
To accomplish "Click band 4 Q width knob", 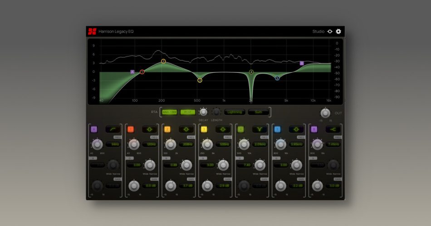I will coord(260,165).
